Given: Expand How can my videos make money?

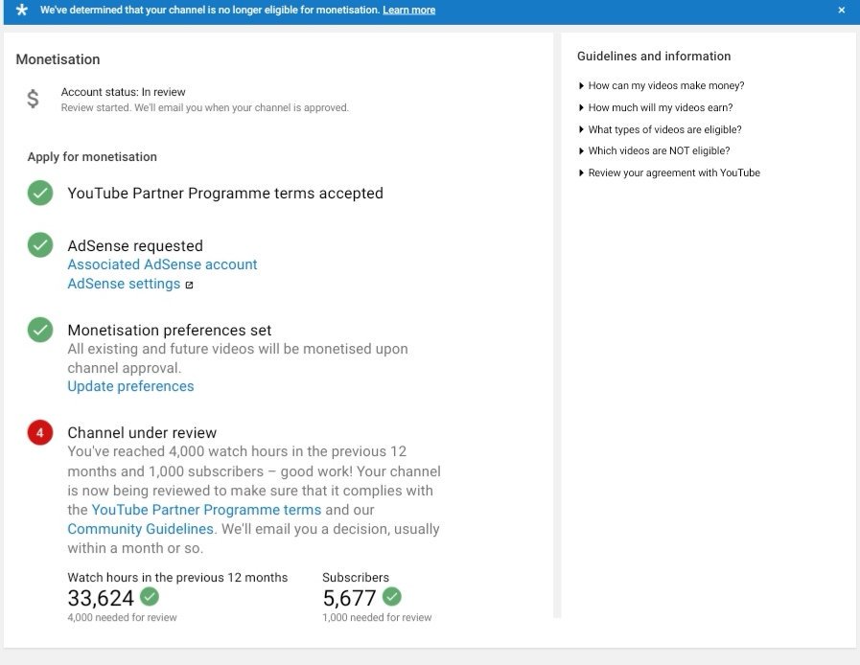Looking at the screenshot, I should [662, 85].
